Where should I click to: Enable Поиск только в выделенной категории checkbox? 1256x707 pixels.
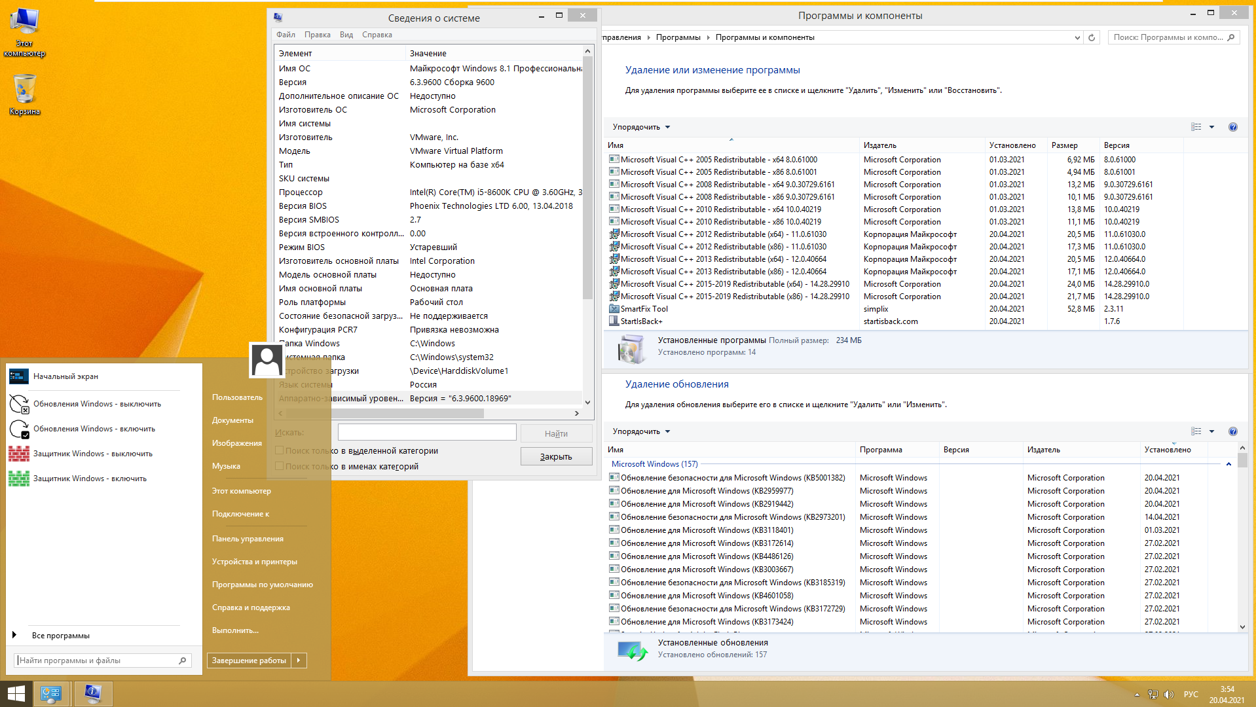point(280,450)
